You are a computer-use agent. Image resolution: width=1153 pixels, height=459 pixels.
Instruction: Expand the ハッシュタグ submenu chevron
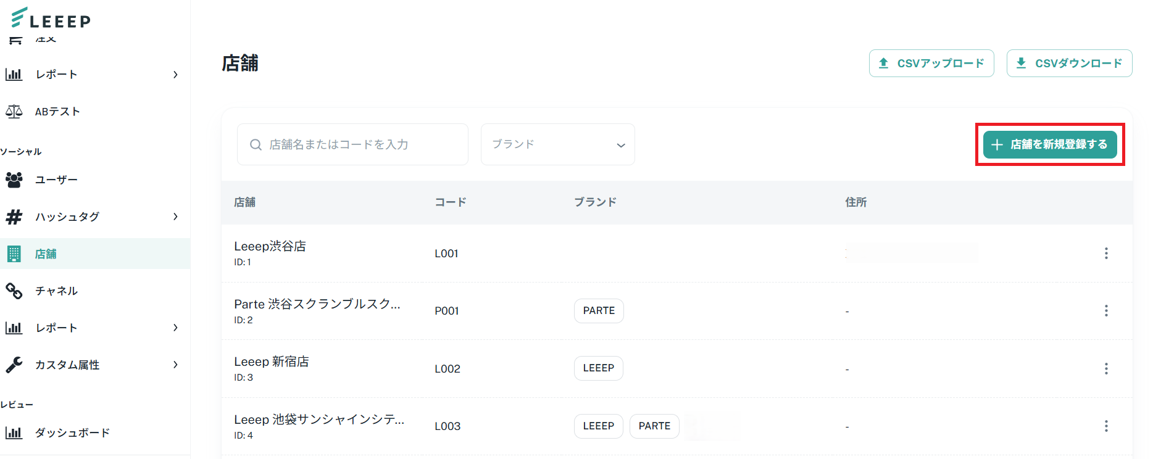[x=175, y=217]
